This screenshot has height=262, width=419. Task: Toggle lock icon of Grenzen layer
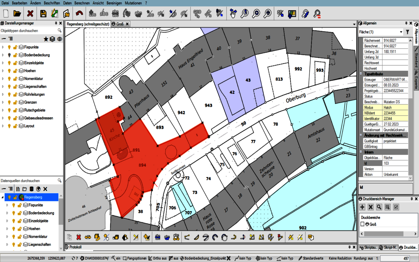pos(15,102)
